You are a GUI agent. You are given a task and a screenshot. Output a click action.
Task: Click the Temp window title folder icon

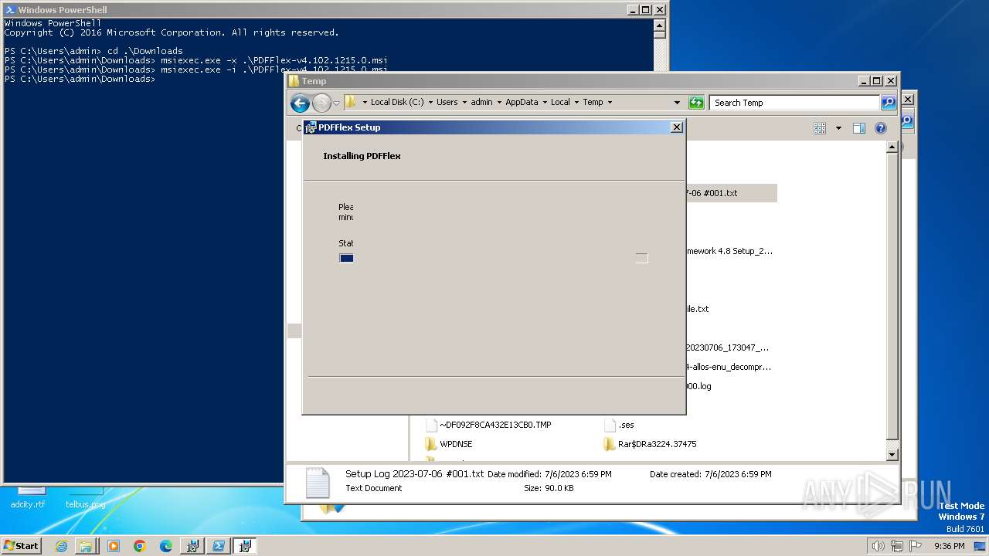point(294,81)
